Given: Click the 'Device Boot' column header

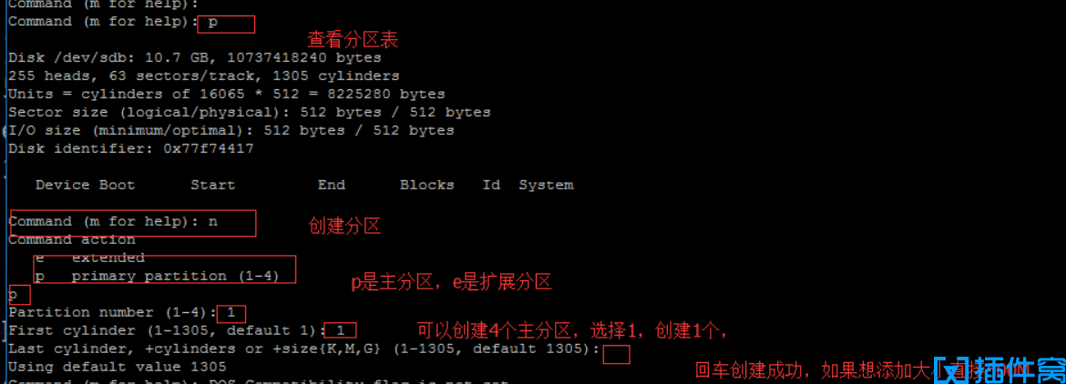Looking at the screenshot, I should pyautogui.click(x=85, y=185).
